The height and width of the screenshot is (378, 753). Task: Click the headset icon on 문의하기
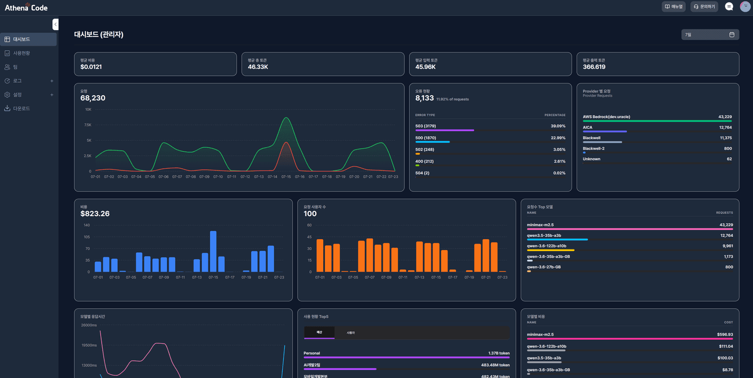pyautogui.click(x=697, y=6)
